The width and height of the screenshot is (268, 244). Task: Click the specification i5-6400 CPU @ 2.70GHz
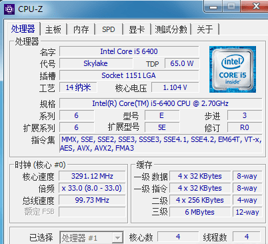click(x=161, y=103)
